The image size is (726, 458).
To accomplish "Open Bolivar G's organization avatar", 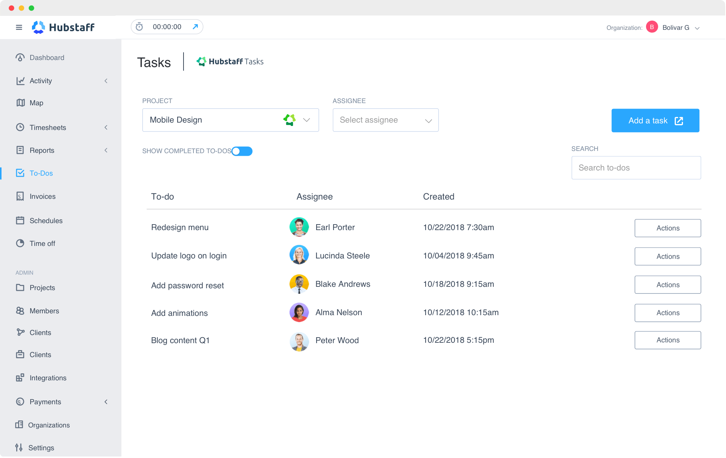I will click(x=652, y=27).
